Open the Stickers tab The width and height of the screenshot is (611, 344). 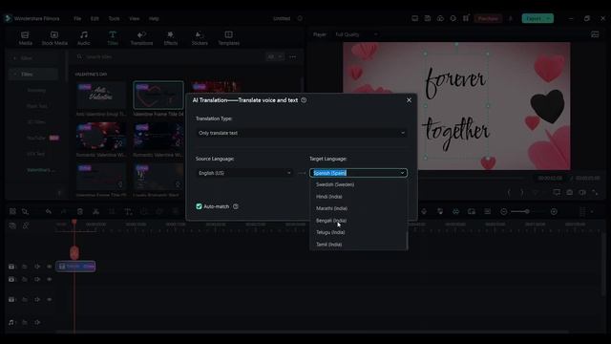pyautogui.click(x=200, y=38)
